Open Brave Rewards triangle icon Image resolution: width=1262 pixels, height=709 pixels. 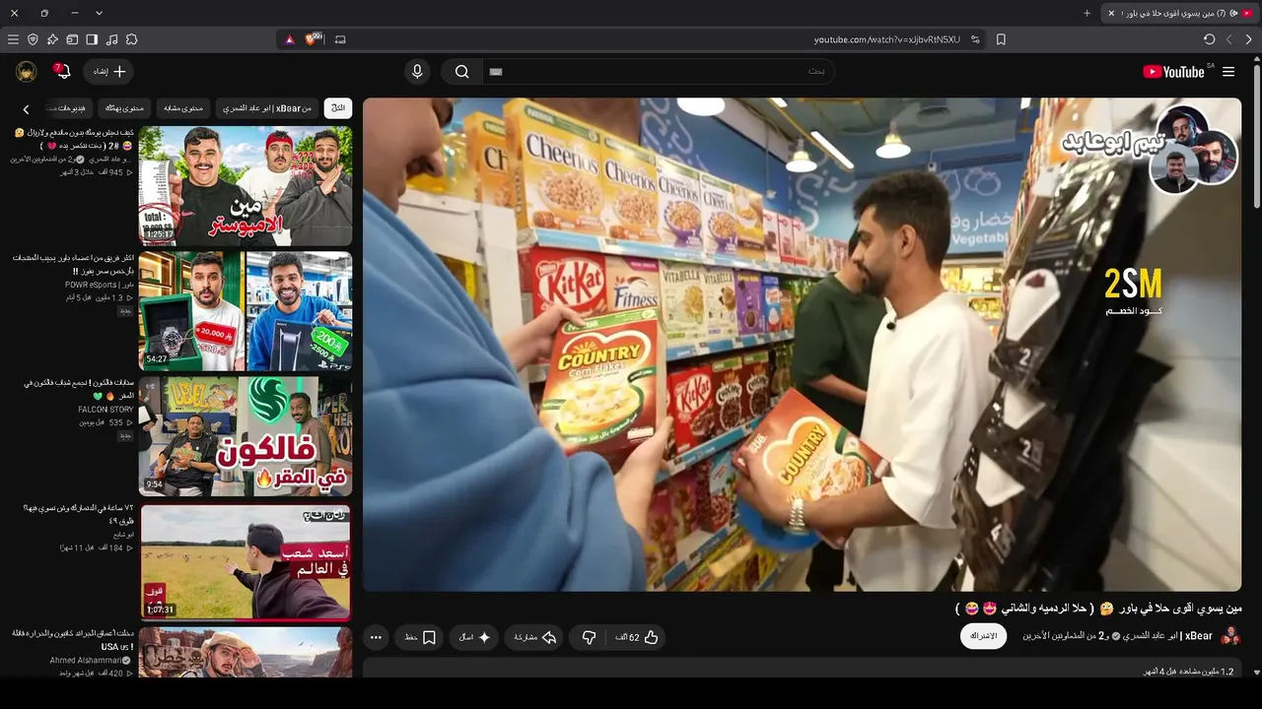pyautogui.click(x=289, y=39)
